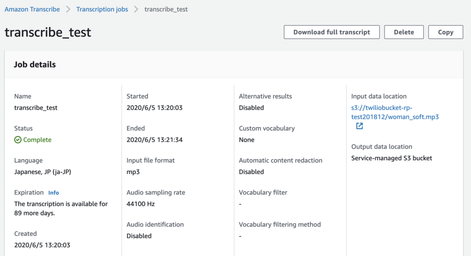471x256 pixels.
Task: Click the Job details panel header
Action: coord(234,64)
